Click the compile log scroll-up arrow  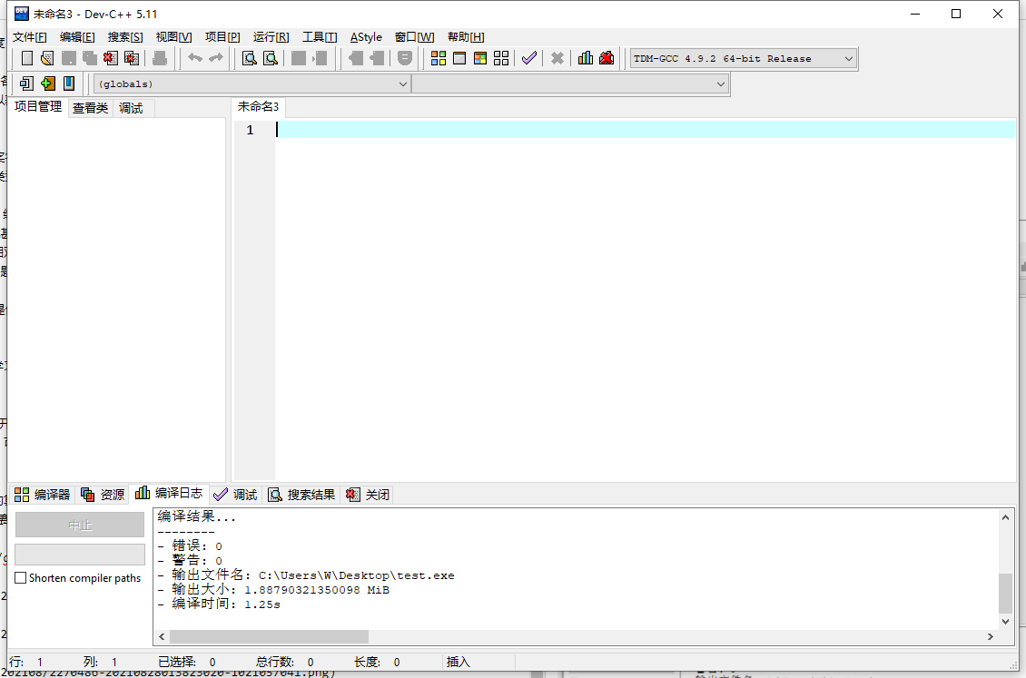(x=1005, y=517)
